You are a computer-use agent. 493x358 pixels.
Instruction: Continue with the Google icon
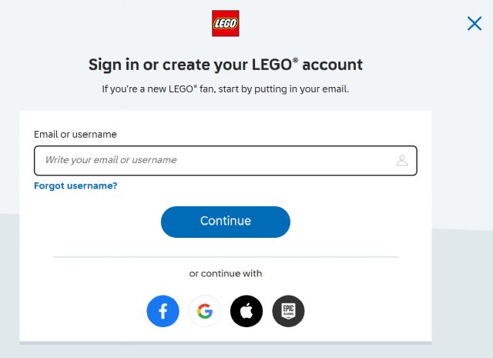click(x=205, y=311)
